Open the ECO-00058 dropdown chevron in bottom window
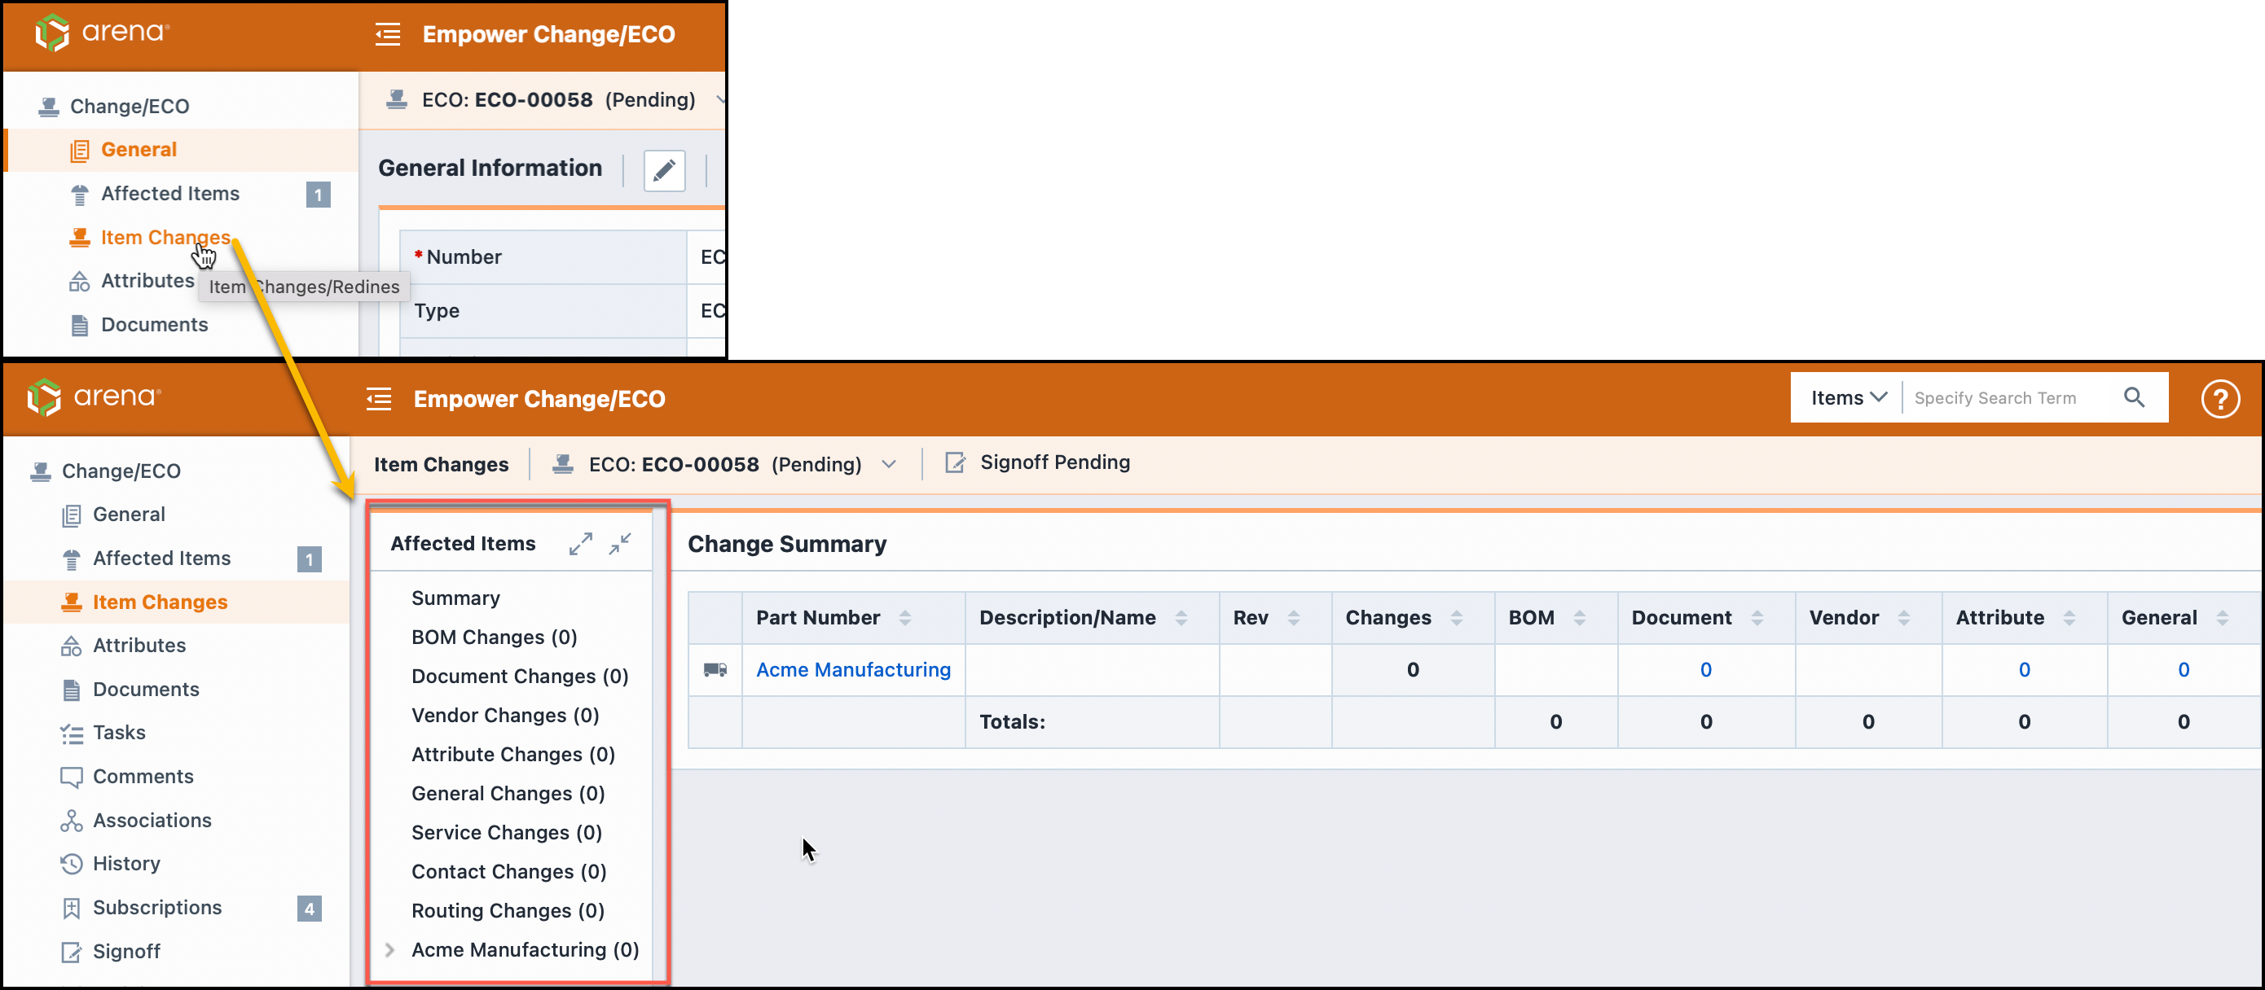Viewport: 2265px width, 990px height. tap(889, 464)
